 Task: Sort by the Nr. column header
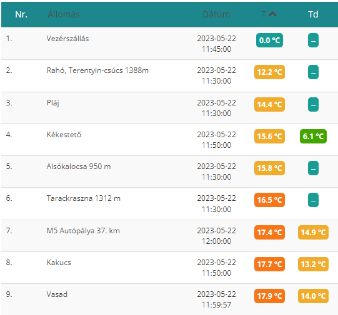click(21, 14)
